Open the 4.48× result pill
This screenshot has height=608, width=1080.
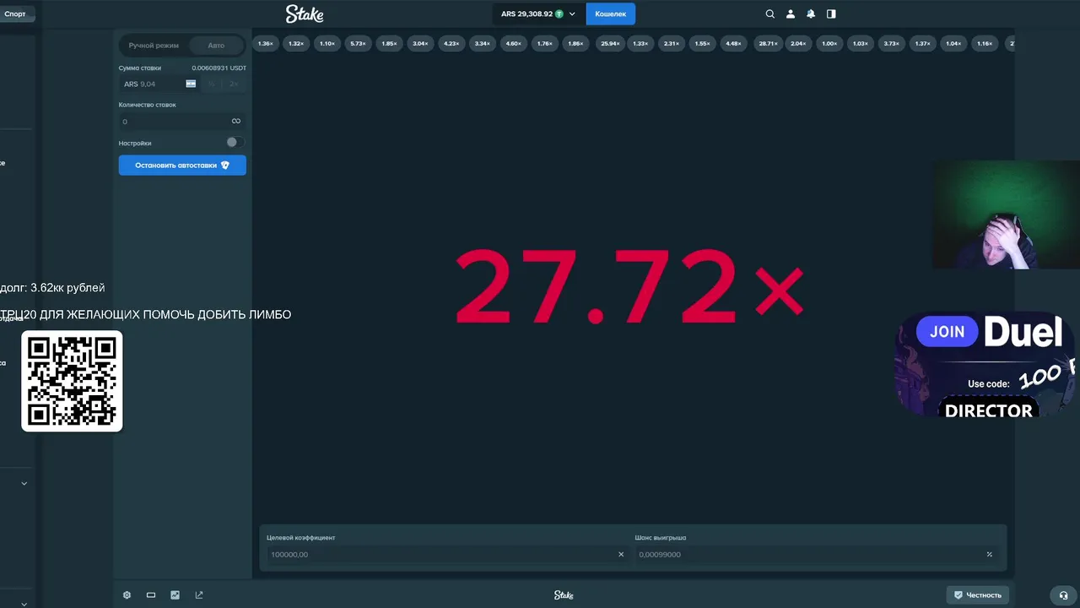pos(733,43)
